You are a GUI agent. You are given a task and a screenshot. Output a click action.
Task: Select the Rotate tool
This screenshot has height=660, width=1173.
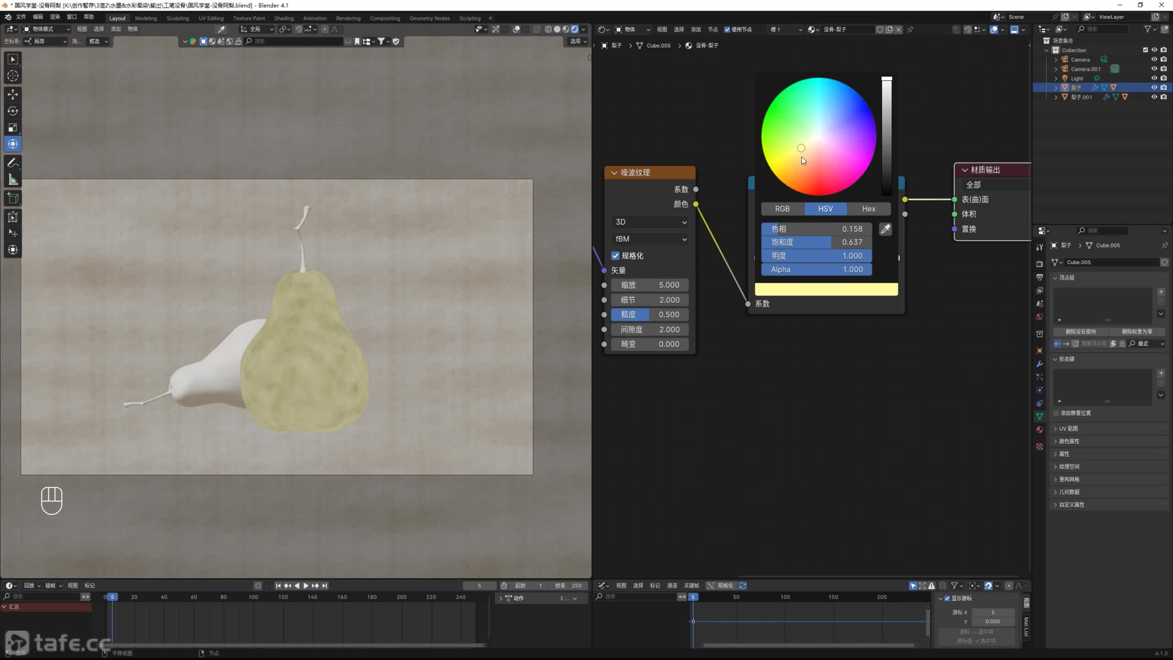[x=13, y=111]
